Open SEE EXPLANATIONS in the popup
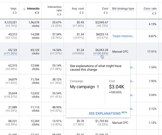The width and height of the screenshot is (162, 135). point(105,113)
